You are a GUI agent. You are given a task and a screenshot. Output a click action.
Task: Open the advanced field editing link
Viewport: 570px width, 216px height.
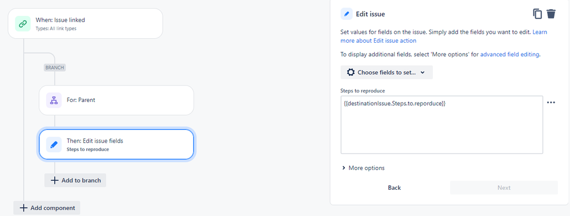(509, 55)
